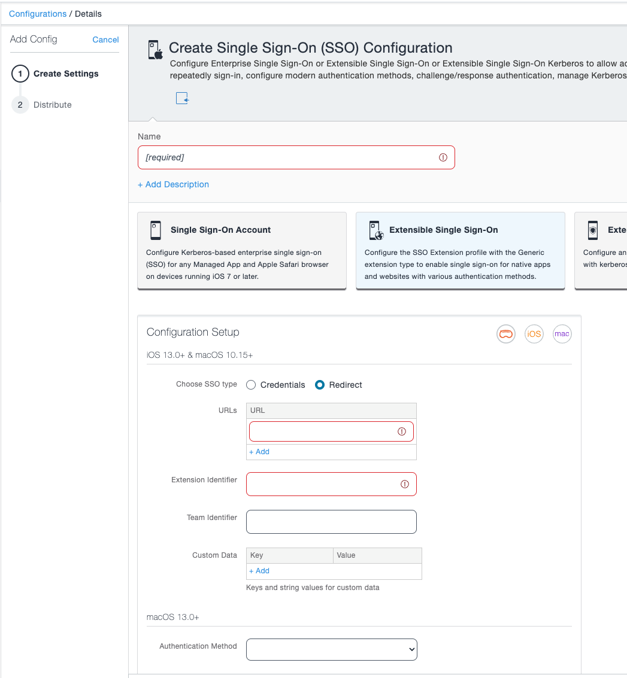
Task: Open the Configurations breadcrumb link
Action: (x=37, y=13)
